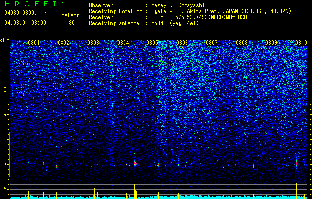Screen dimensions: 312x199
Task: Click the HROFFT program title text
Action: tap(31, 4)
